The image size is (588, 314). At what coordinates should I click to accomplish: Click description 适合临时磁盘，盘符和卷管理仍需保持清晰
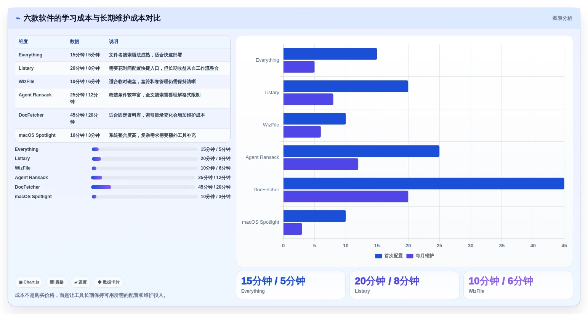click(x=152, y=82)
